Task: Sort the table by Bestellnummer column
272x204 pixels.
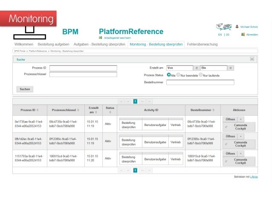Action: (214, 110)
